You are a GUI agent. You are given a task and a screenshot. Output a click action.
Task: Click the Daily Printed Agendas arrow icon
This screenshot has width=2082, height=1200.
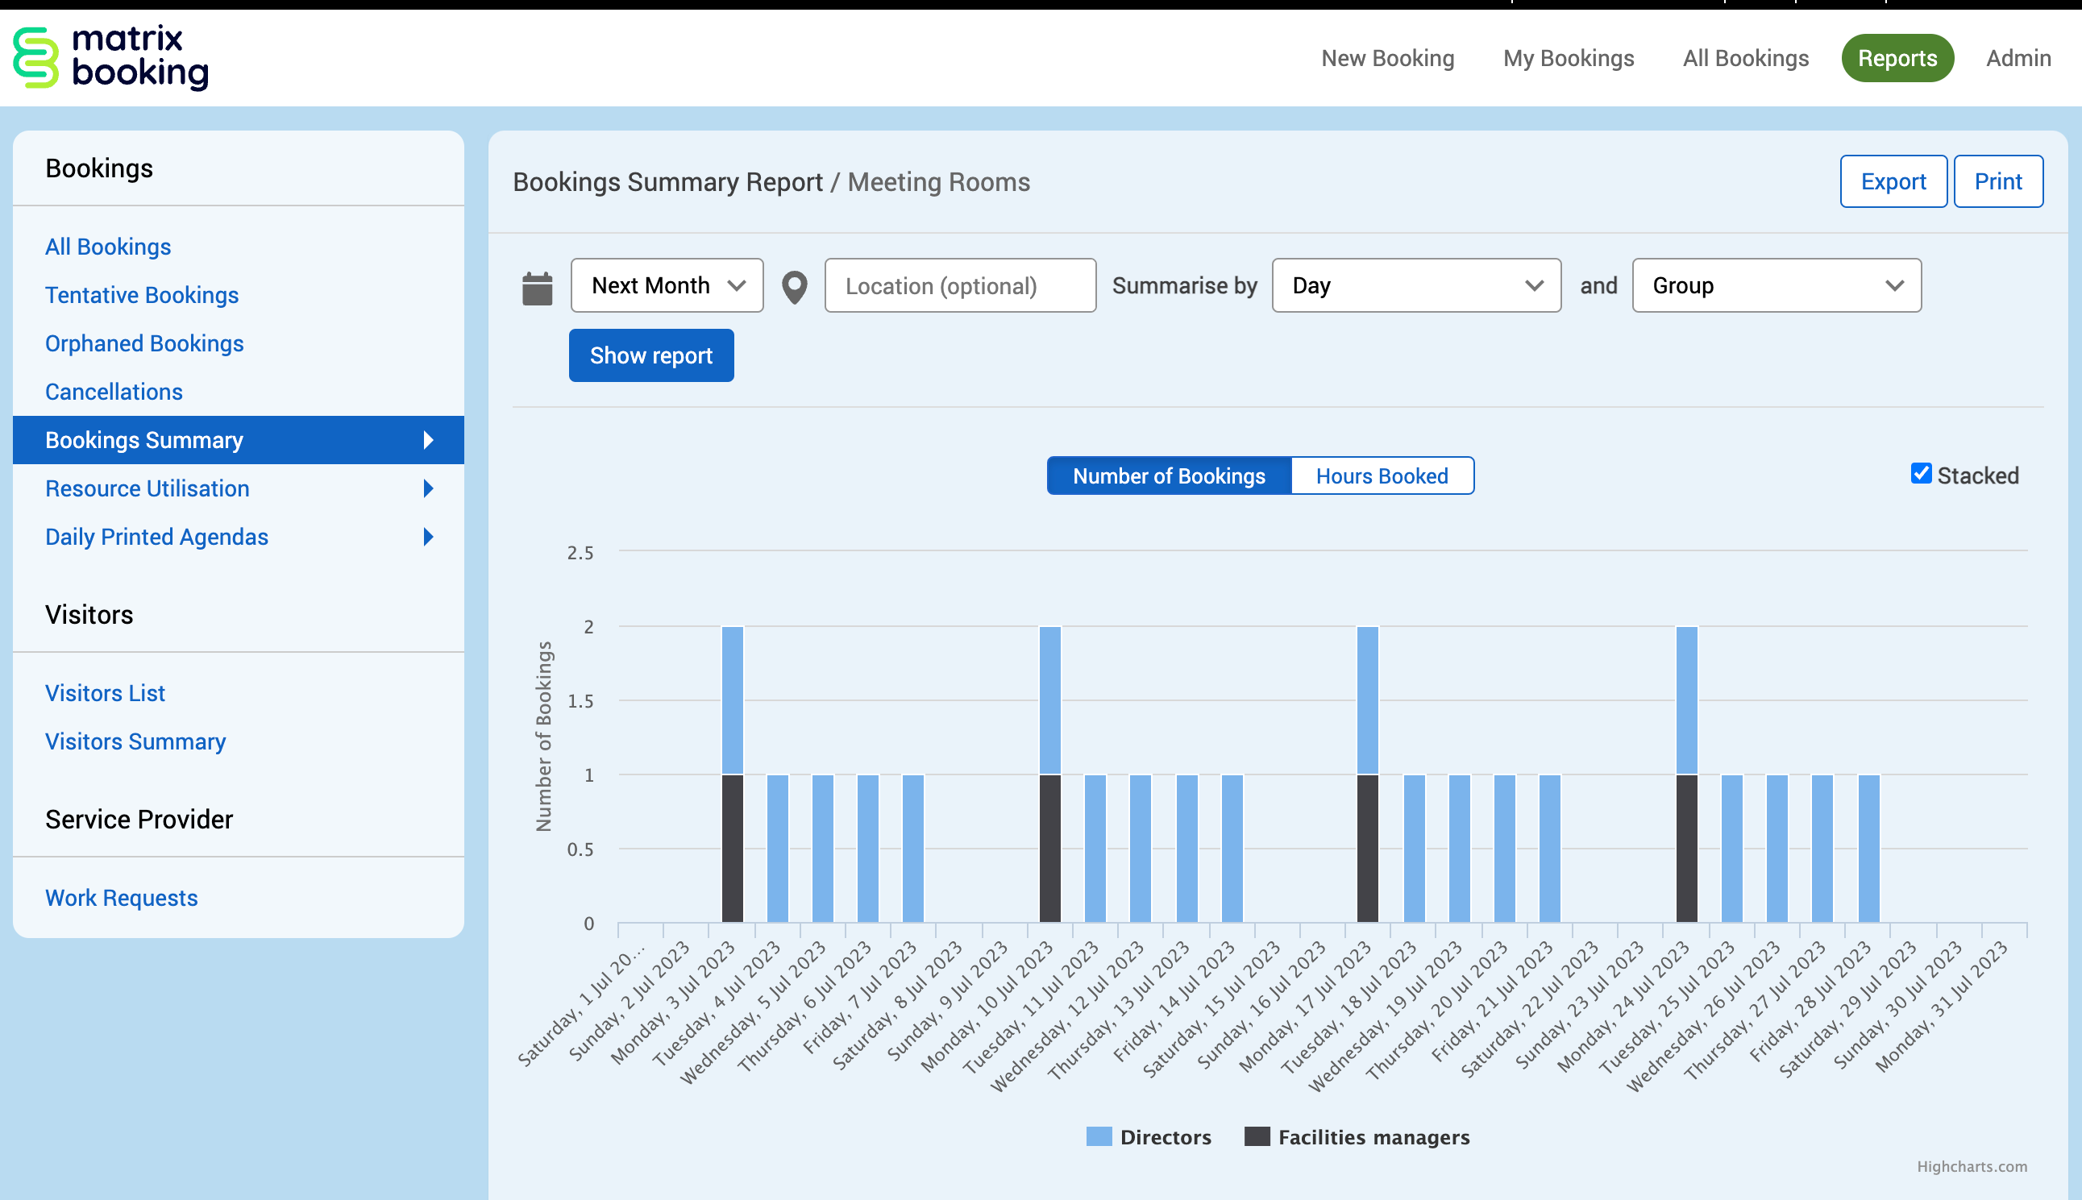pos(428,538)
